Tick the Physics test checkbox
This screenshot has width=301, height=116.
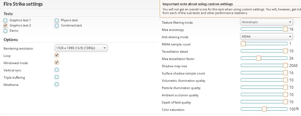coord(57,20)
